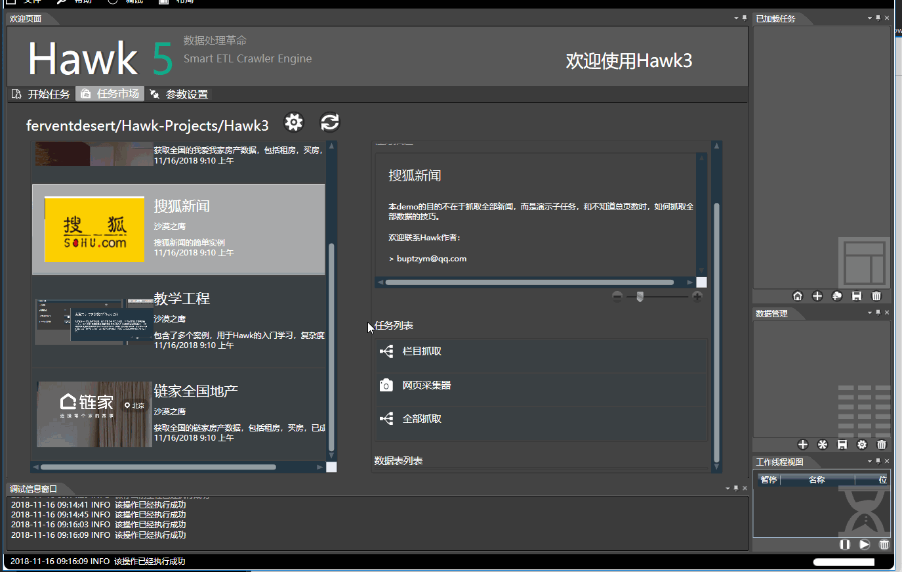Delete task with 已加载任务 trash icon
The width and height of the screenshot is (902, 572).
(x=876, y=296)
